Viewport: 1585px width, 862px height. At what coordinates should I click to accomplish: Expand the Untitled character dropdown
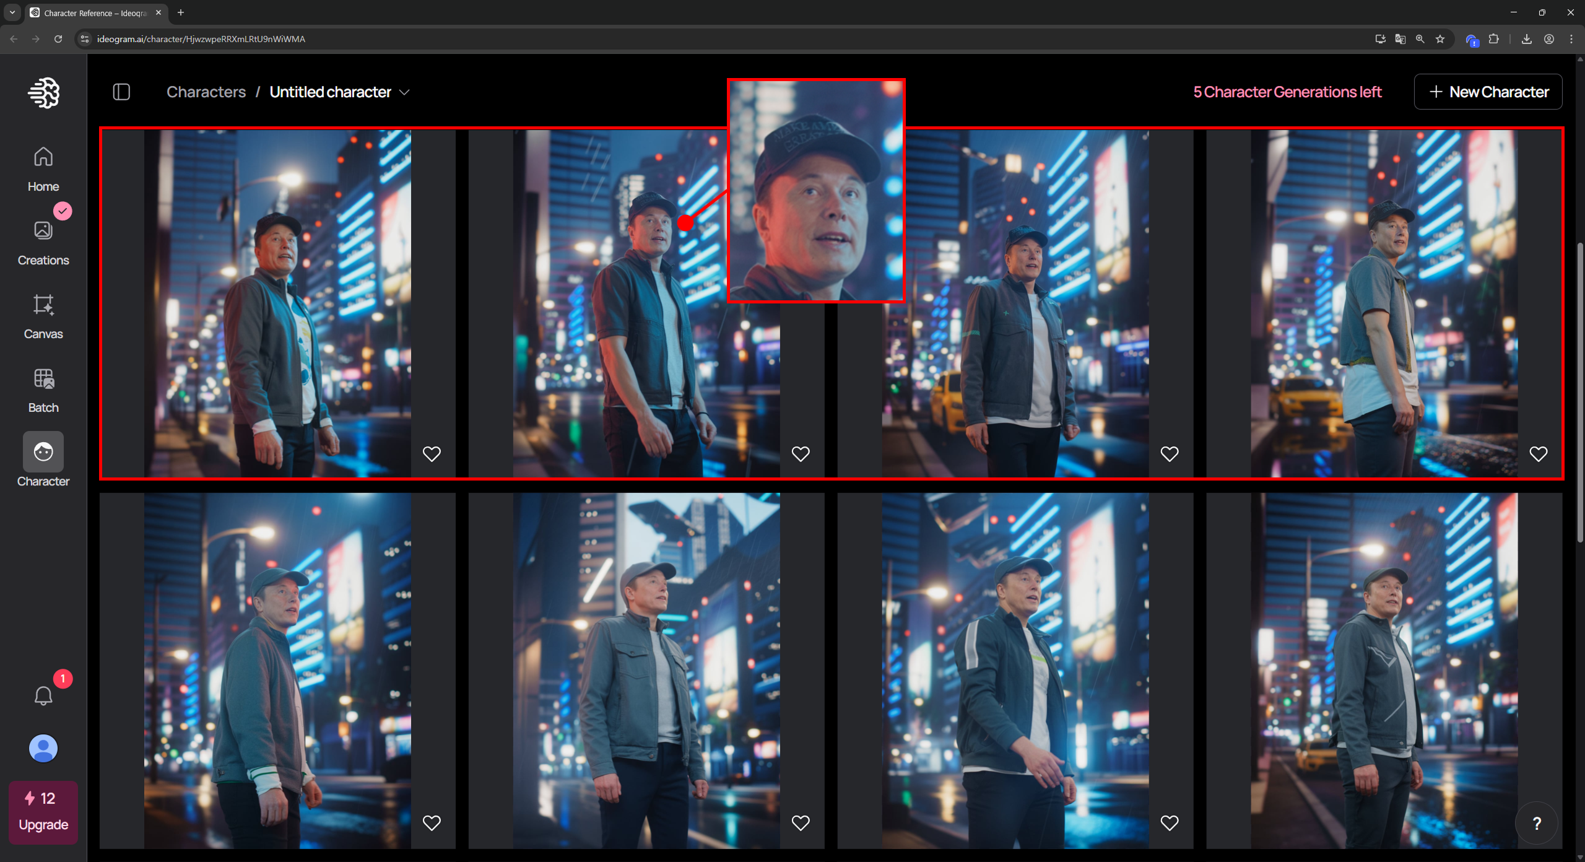point(404,92)
